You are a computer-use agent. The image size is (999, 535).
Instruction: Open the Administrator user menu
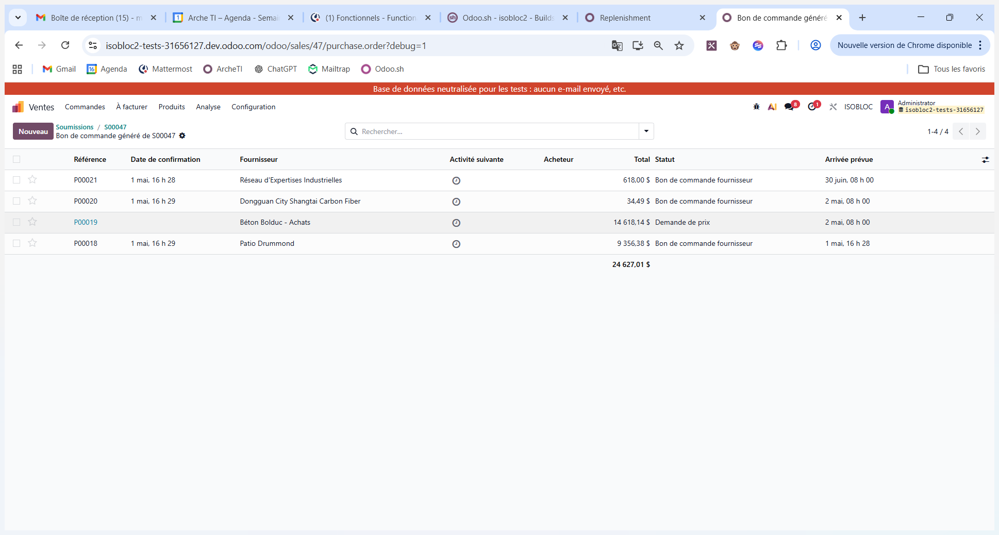click(933, 107)
